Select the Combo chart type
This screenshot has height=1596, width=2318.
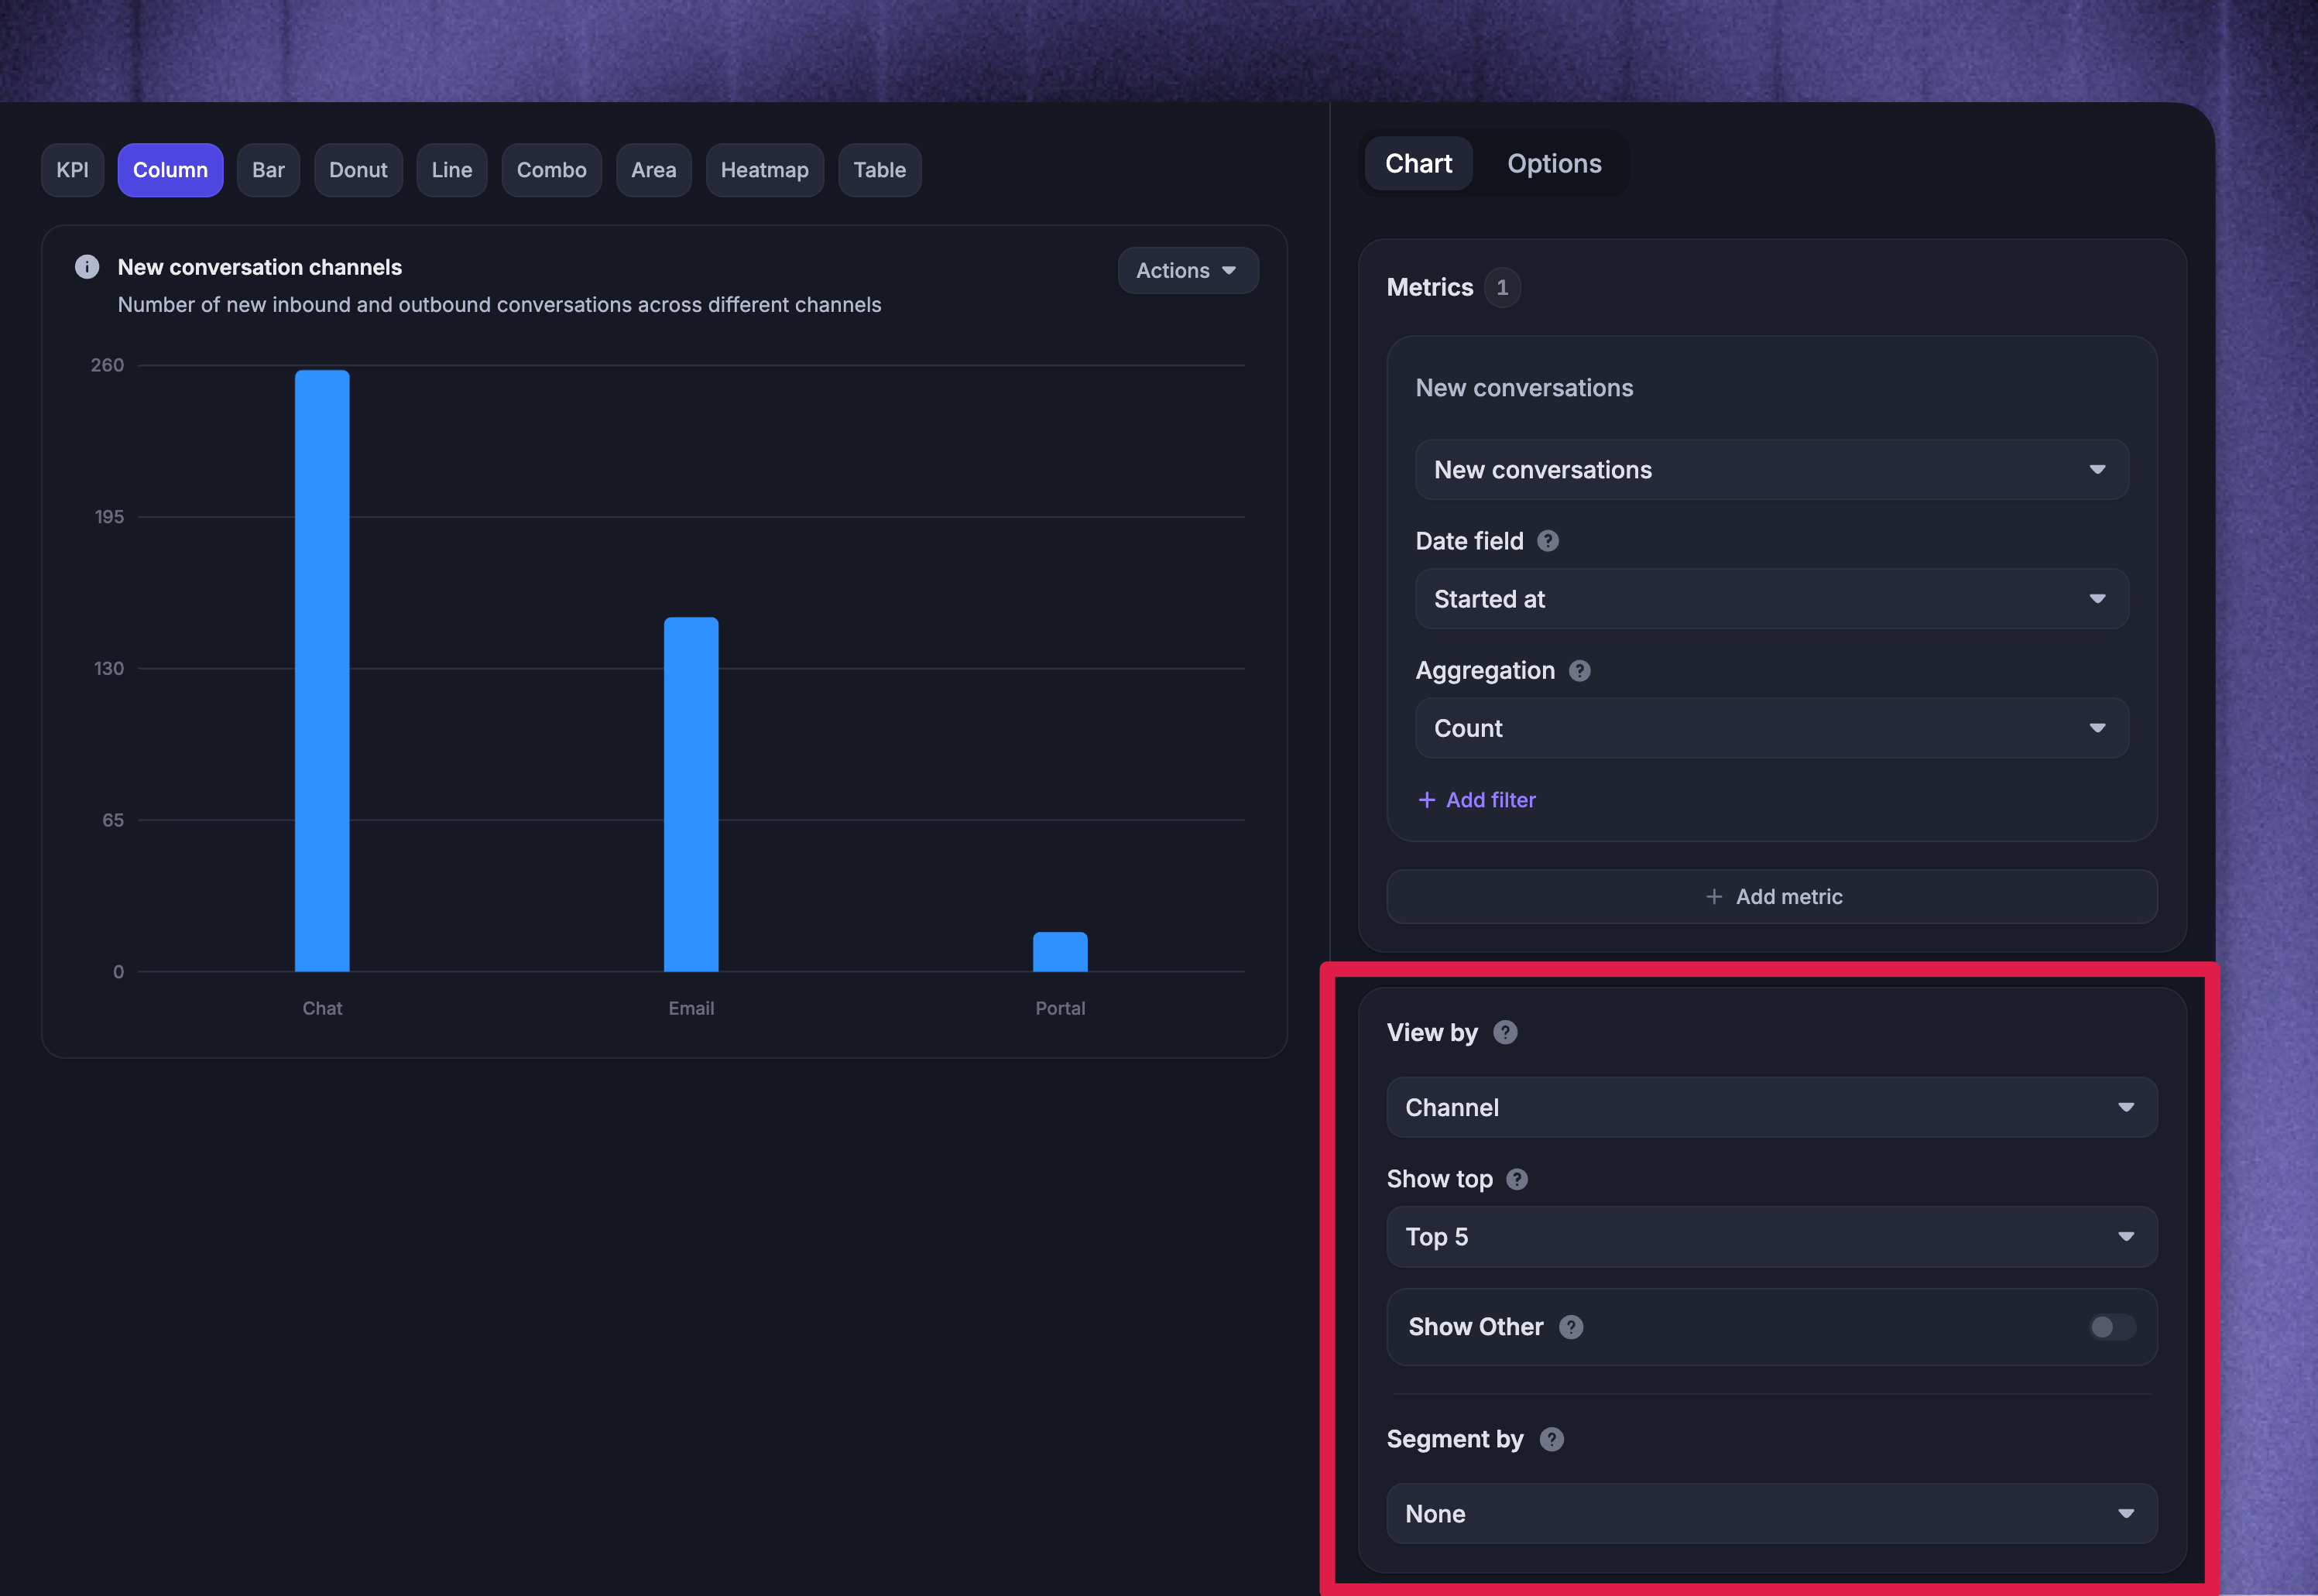pos(551,170)
